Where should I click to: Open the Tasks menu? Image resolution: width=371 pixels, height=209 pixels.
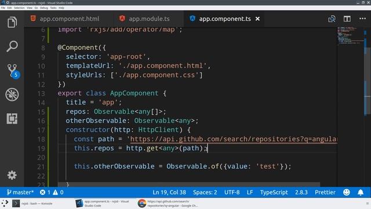click(x=53, y=8)
